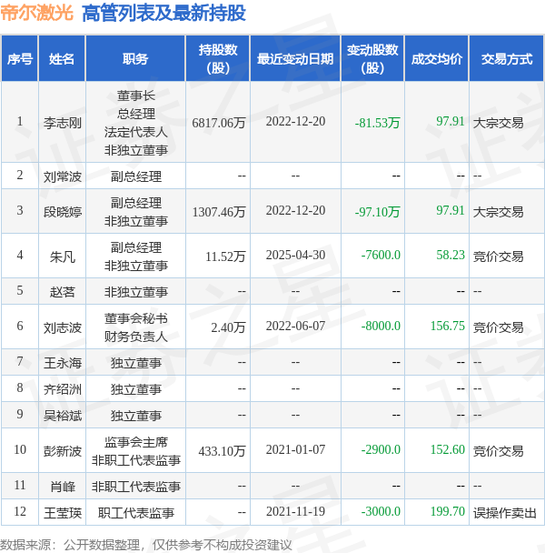545x553 pixels.
Task: Click the trade method 误操作卖出
Action: (x=504, y=513)
